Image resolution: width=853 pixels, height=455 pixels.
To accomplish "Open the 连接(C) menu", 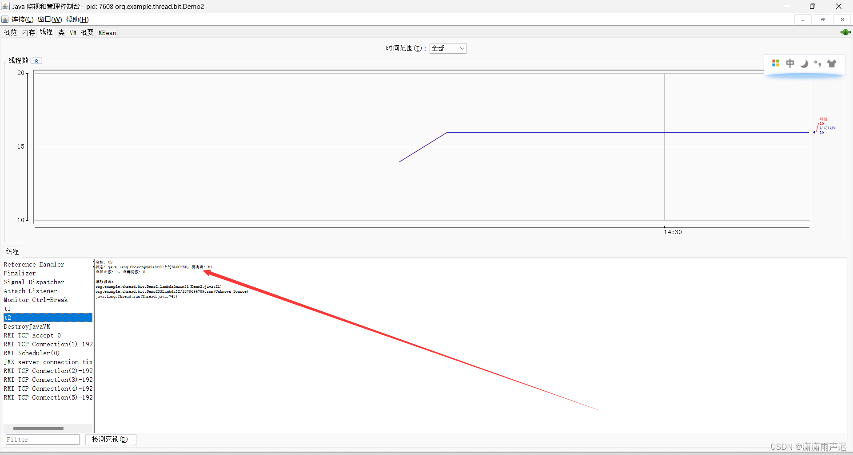I will (22, 20).
